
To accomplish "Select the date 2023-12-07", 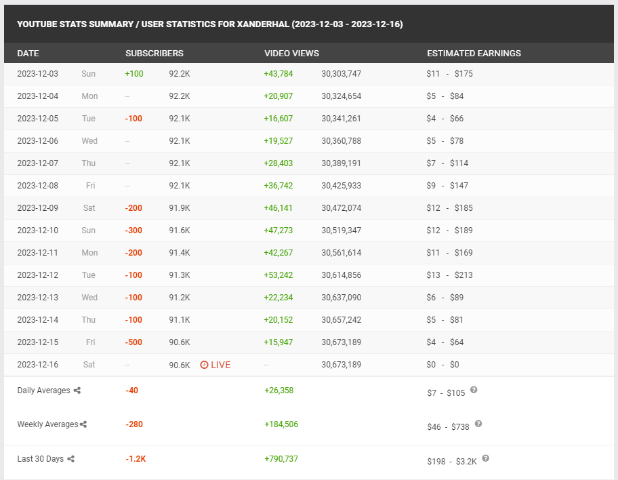I will pos(38,163).
